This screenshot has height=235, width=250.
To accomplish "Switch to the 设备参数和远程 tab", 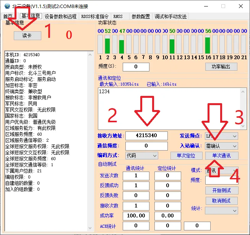I will [60, 16].
